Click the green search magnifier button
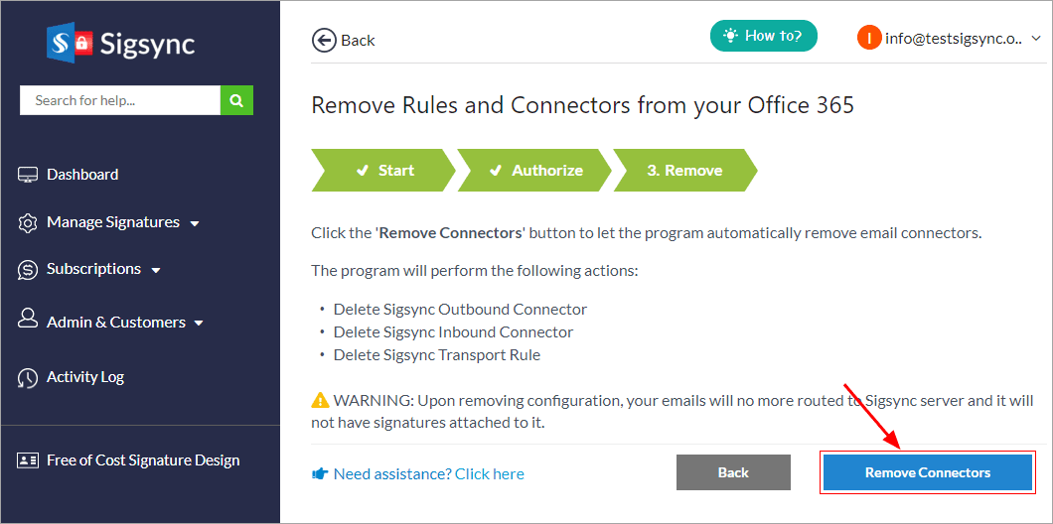The width and height of the screenshot is (1053, 524). [x=236, y=100]
